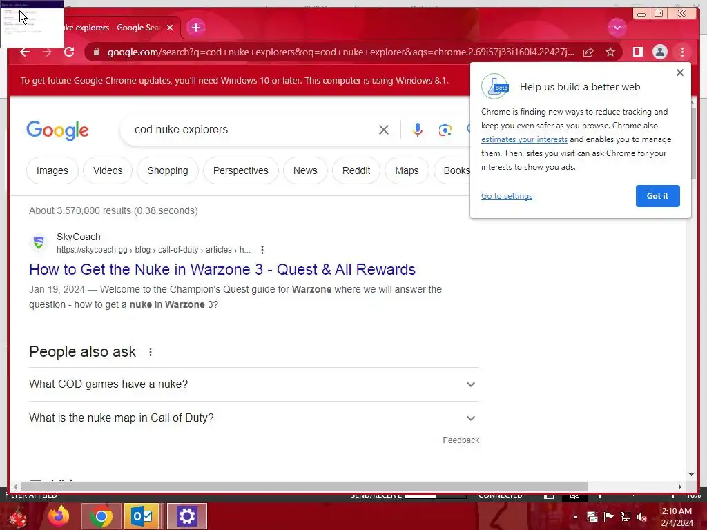Open network tray icon
The width and height of the screenshot is (707, 530).
pos(626,517)
